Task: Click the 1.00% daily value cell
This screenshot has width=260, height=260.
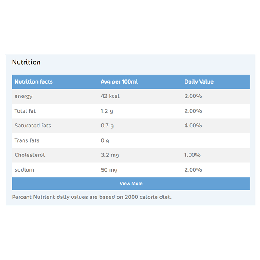Action: (x=193, y=155)
